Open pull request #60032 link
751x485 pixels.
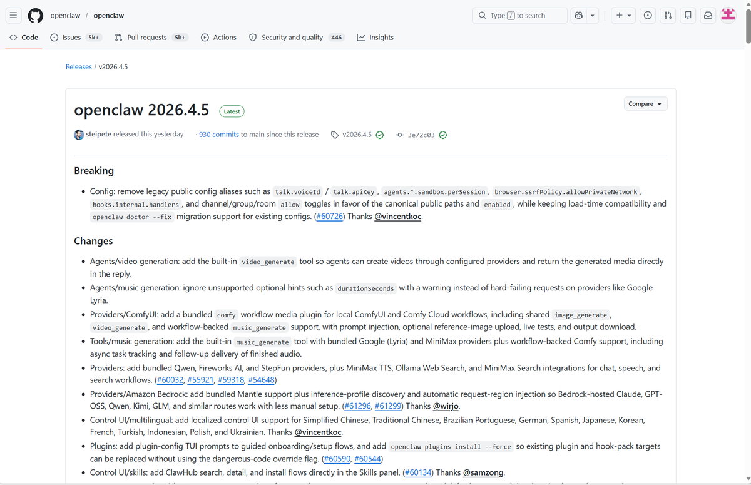(x=170, y=380)
